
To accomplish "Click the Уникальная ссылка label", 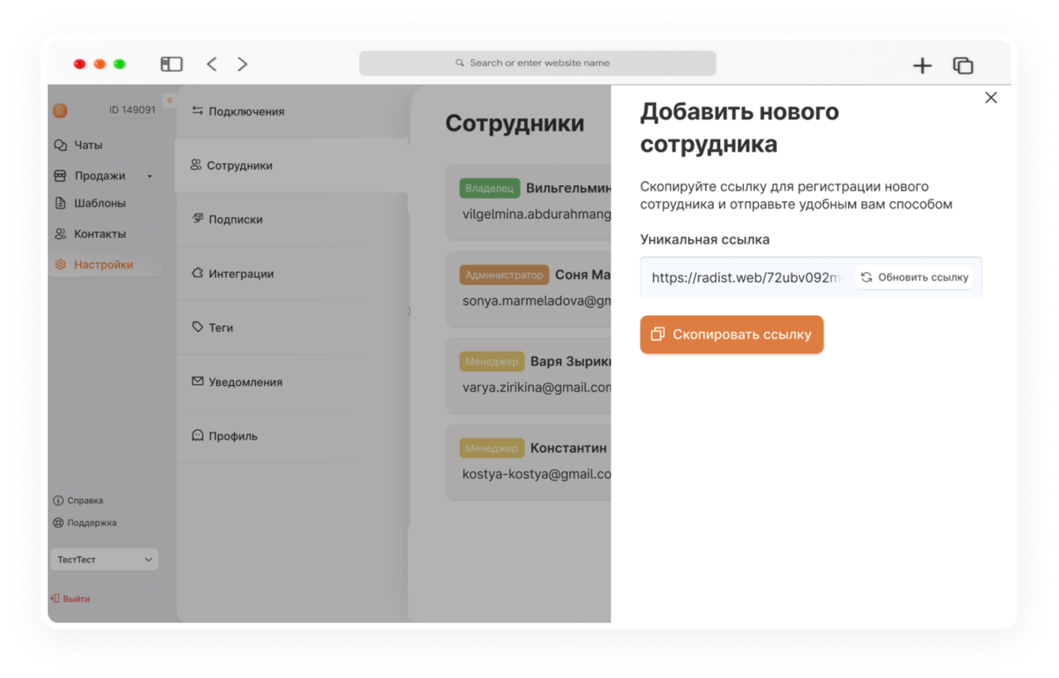I will coord(705,239).
